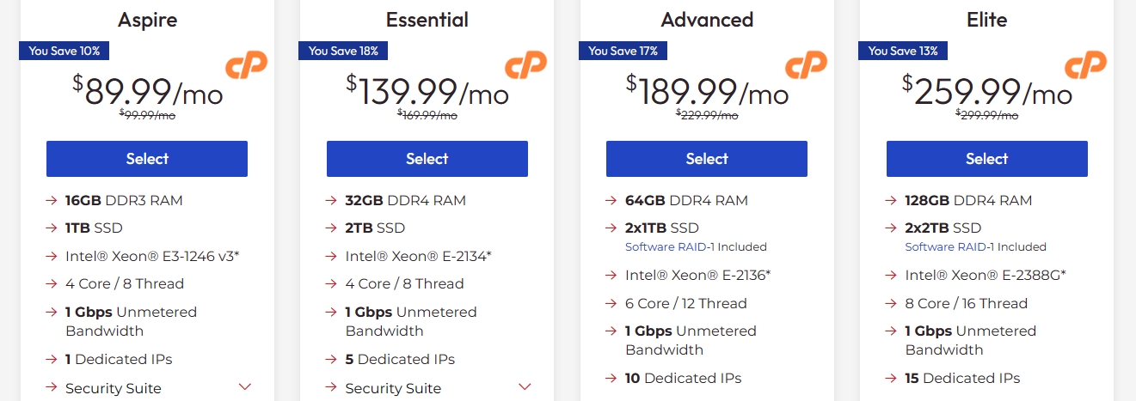The height and width of the screenshot is (401, 1136).
Task: Expand Security Suite chevron on the Essential plan
Action: pos(525,386)
